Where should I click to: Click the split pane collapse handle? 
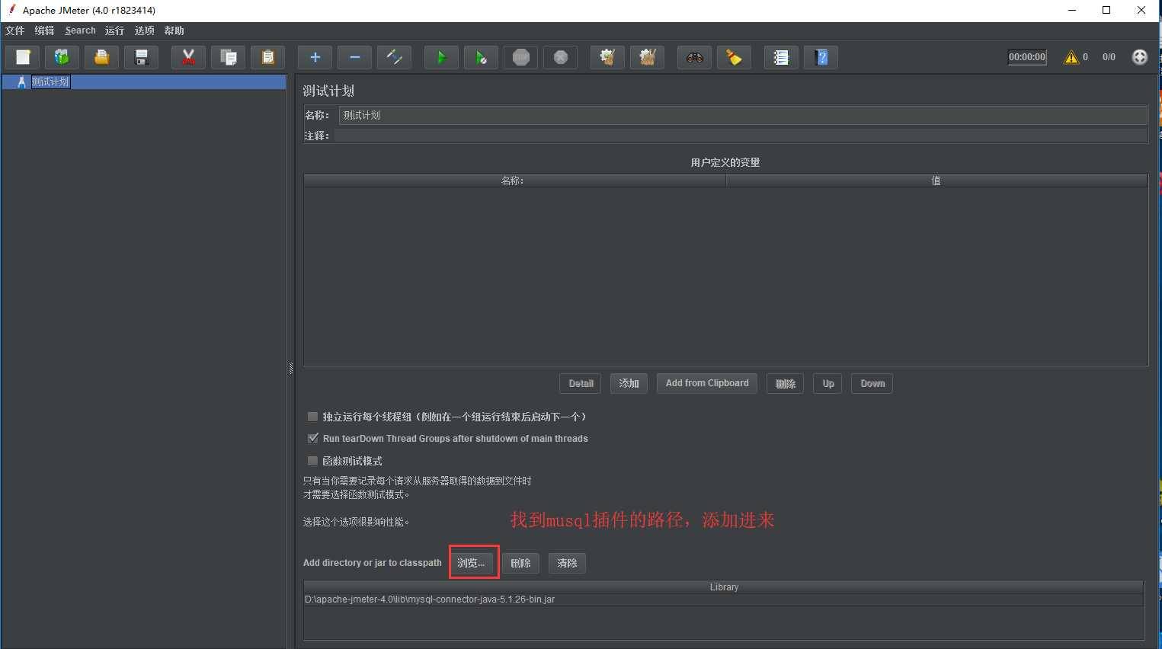click(291, 369)
